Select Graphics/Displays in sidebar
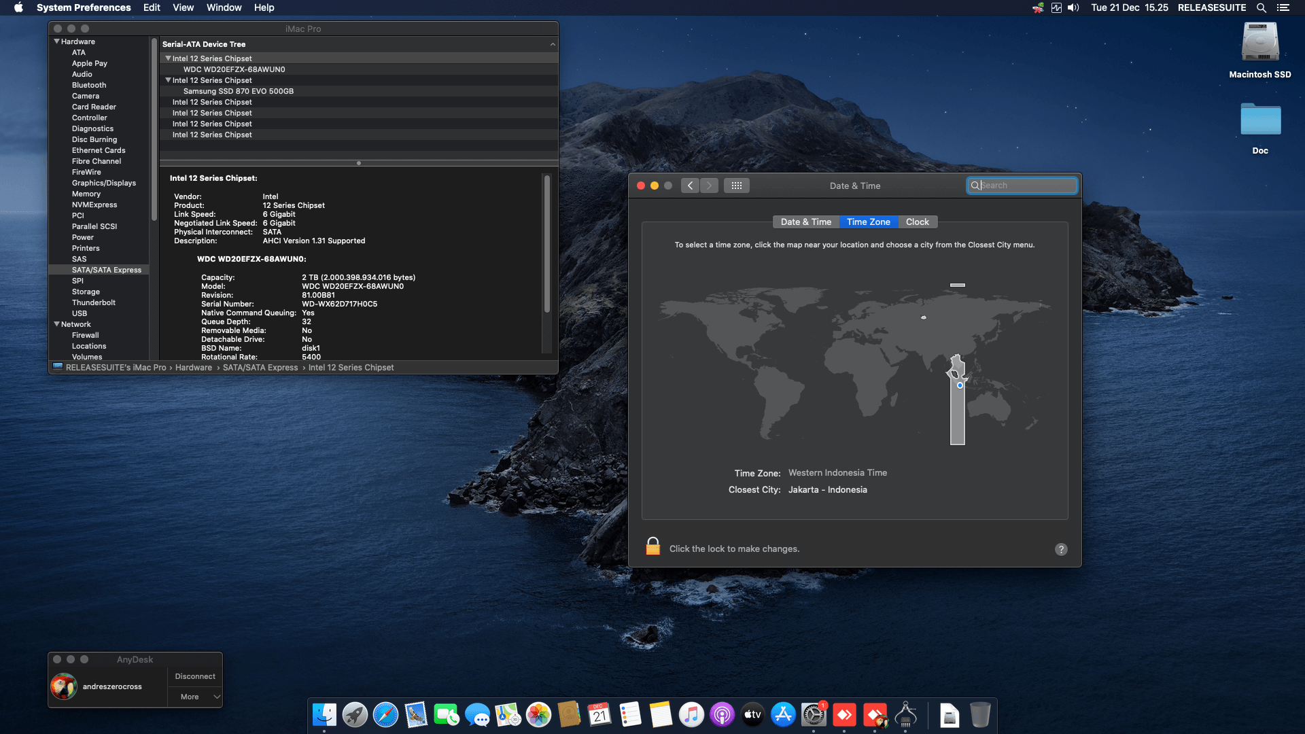The image size is (1305, 734). click(x=104, y=183)
